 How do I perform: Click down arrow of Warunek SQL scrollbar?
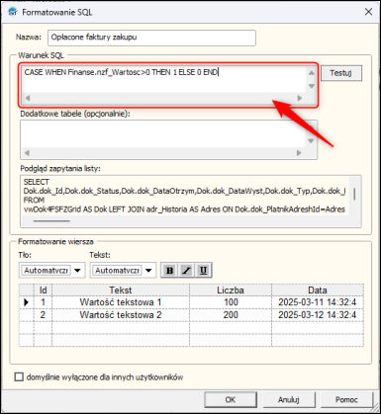[x=312, y=86]
